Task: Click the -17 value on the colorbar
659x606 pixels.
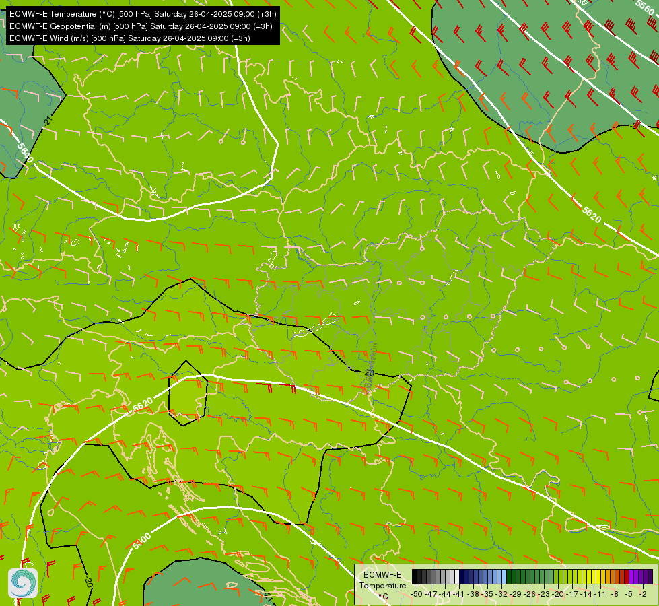Action: point(573,594)
